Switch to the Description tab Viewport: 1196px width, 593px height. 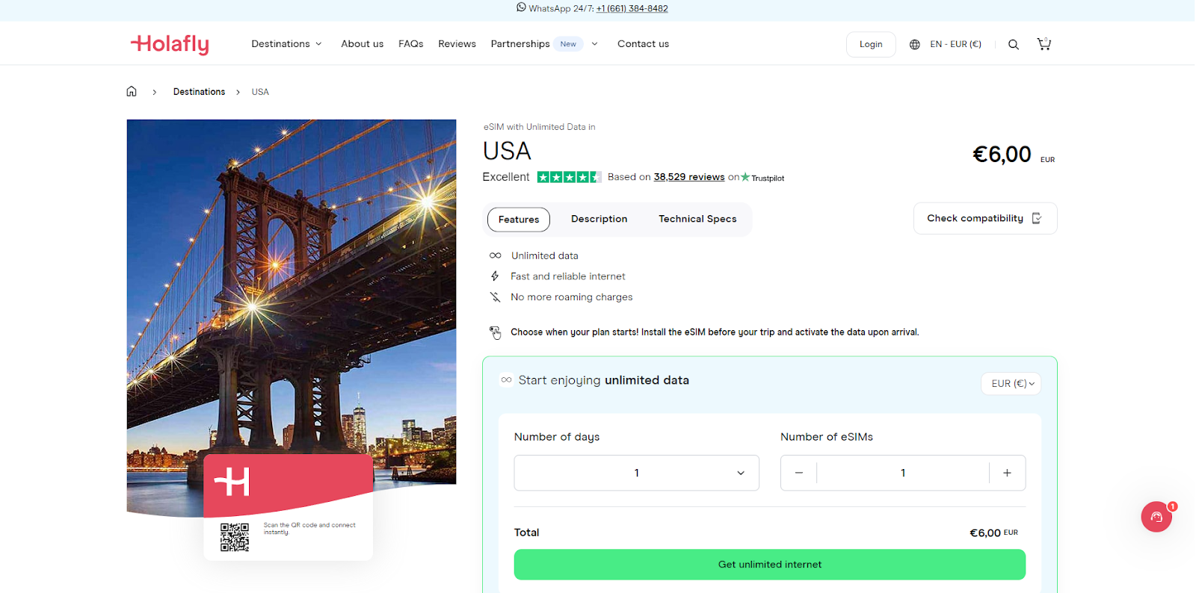tap(599, 219)
